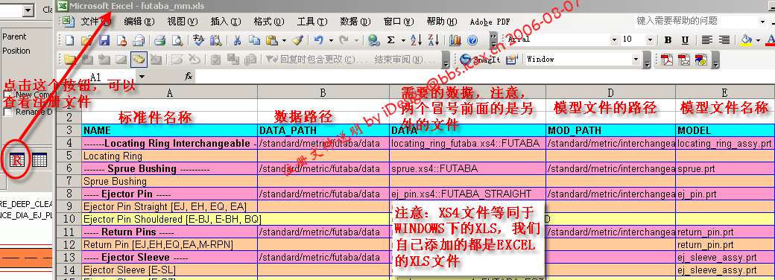This screenshot has height=280, width=775.
Task: Open the Permission restricted access icon
Action: 121,40
